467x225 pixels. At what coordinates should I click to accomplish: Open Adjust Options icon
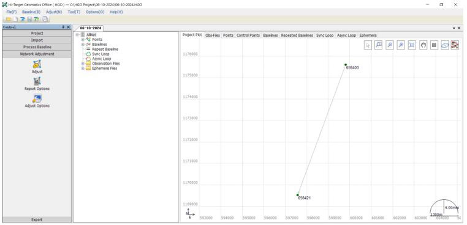[37, 98]
